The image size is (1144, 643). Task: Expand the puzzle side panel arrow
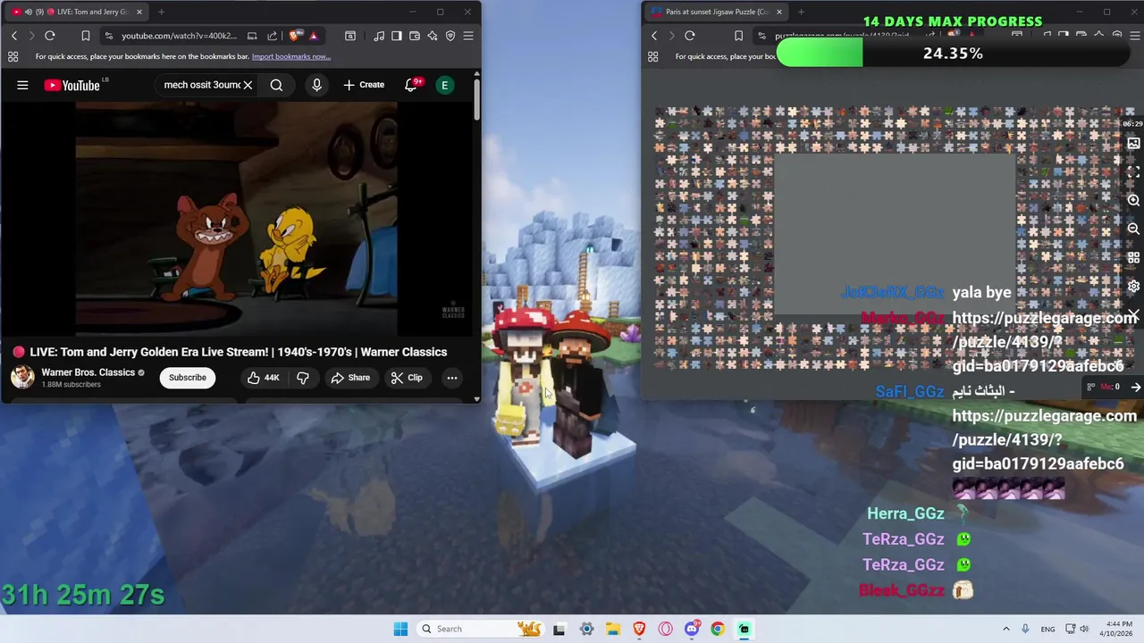pos(1136,387)
